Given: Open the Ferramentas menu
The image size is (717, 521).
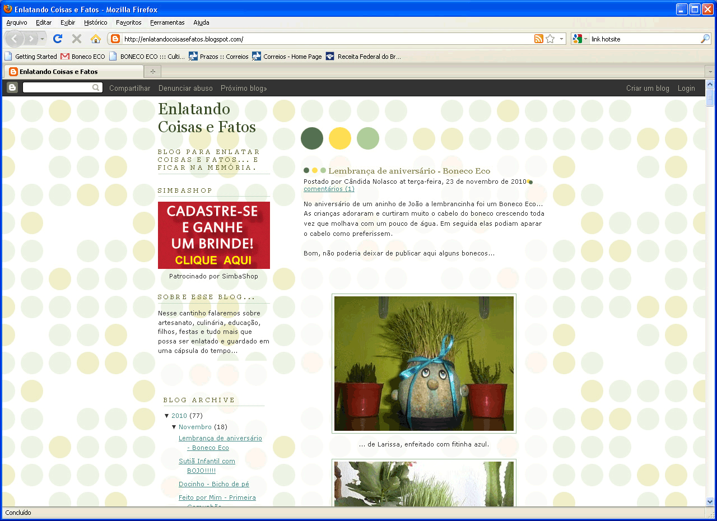Looking at the screenshot, I should 167,22.
